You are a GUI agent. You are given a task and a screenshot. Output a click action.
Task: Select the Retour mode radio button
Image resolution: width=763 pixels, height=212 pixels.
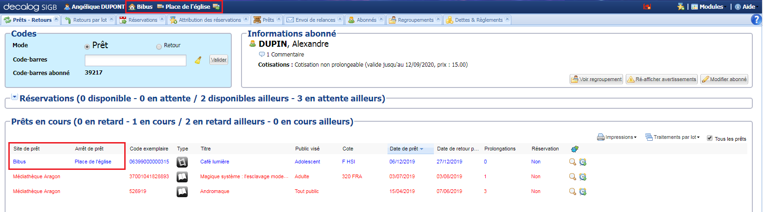[159, 46]
